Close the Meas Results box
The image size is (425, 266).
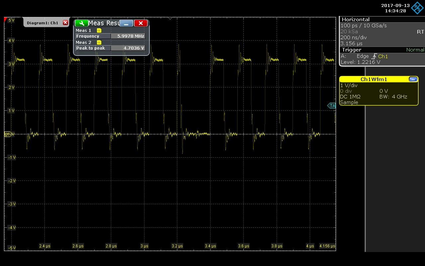point(141,23)
